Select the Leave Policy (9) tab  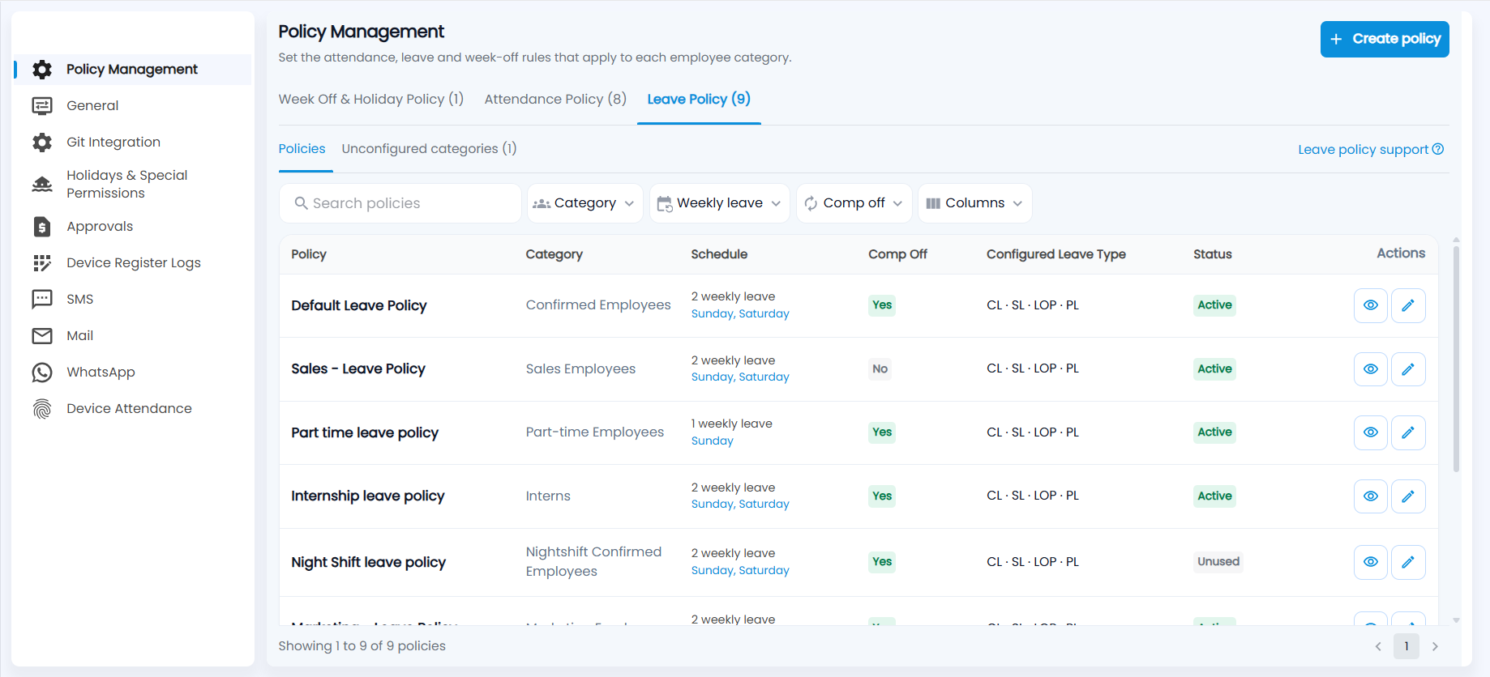699,99
